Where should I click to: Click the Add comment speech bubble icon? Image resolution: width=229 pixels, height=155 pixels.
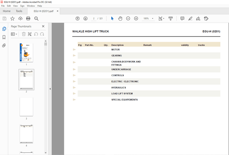click(182, 18)
